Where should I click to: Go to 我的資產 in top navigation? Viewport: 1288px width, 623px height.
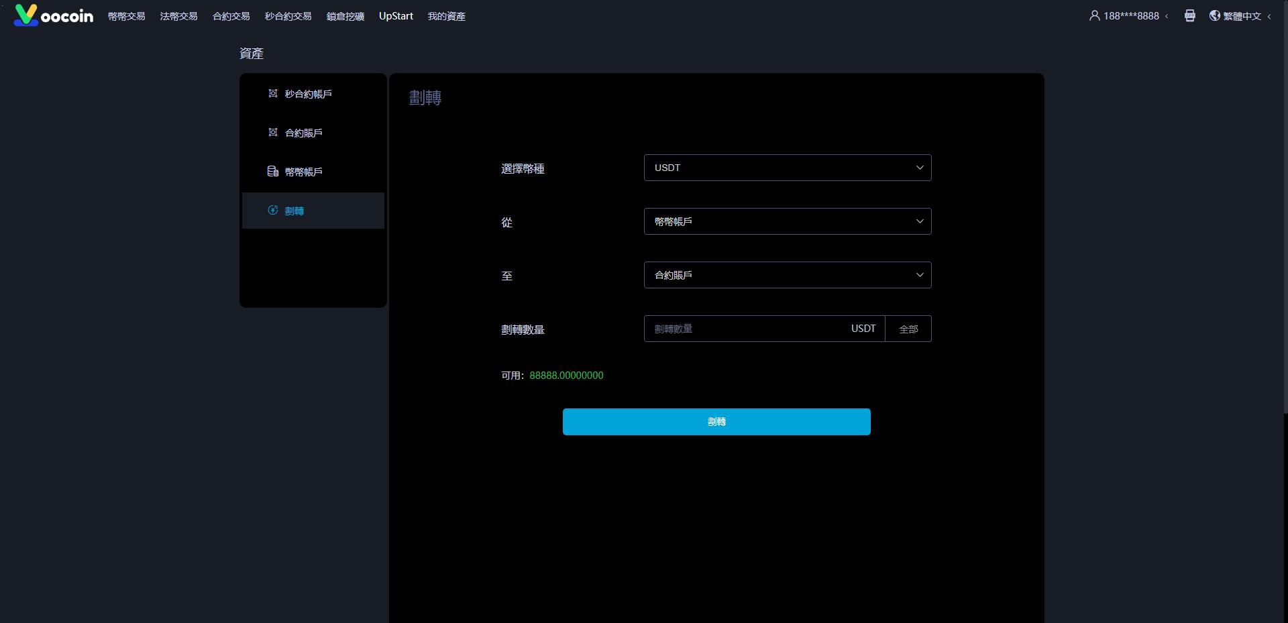(x=446, y=16)
